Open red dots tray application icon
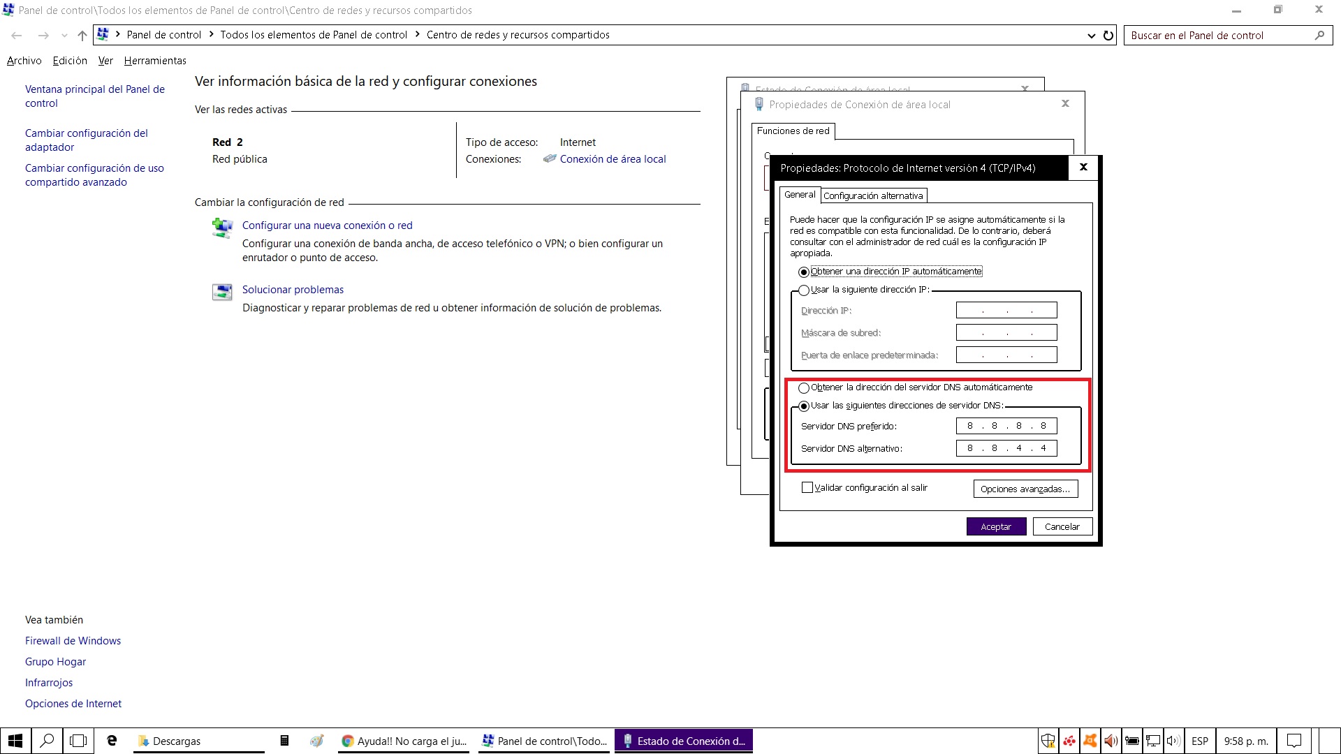The height and width of the screenshot is (754, 1341). [1069, 741]
